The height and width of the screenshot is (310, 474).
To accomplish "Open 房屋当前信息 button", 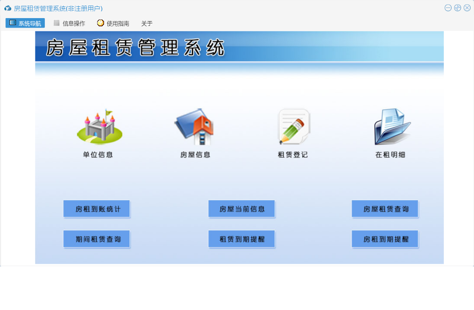I will pos(242,209).
